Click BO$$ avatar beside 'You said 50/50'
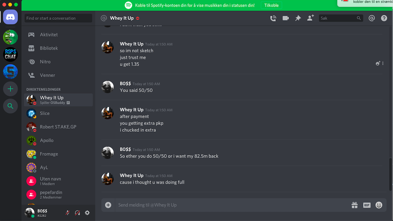This screenshot has height=221, width=393. click(x=107, y=87)
